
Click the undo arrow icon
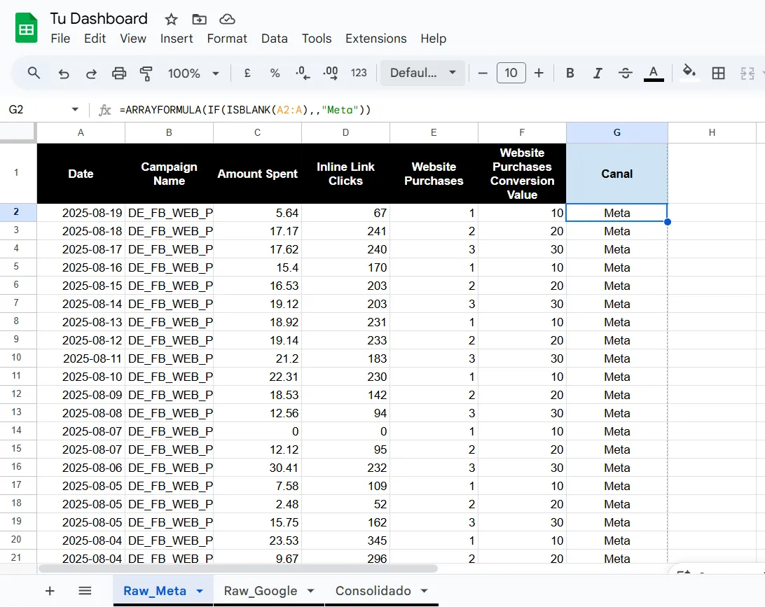(64, 74)
